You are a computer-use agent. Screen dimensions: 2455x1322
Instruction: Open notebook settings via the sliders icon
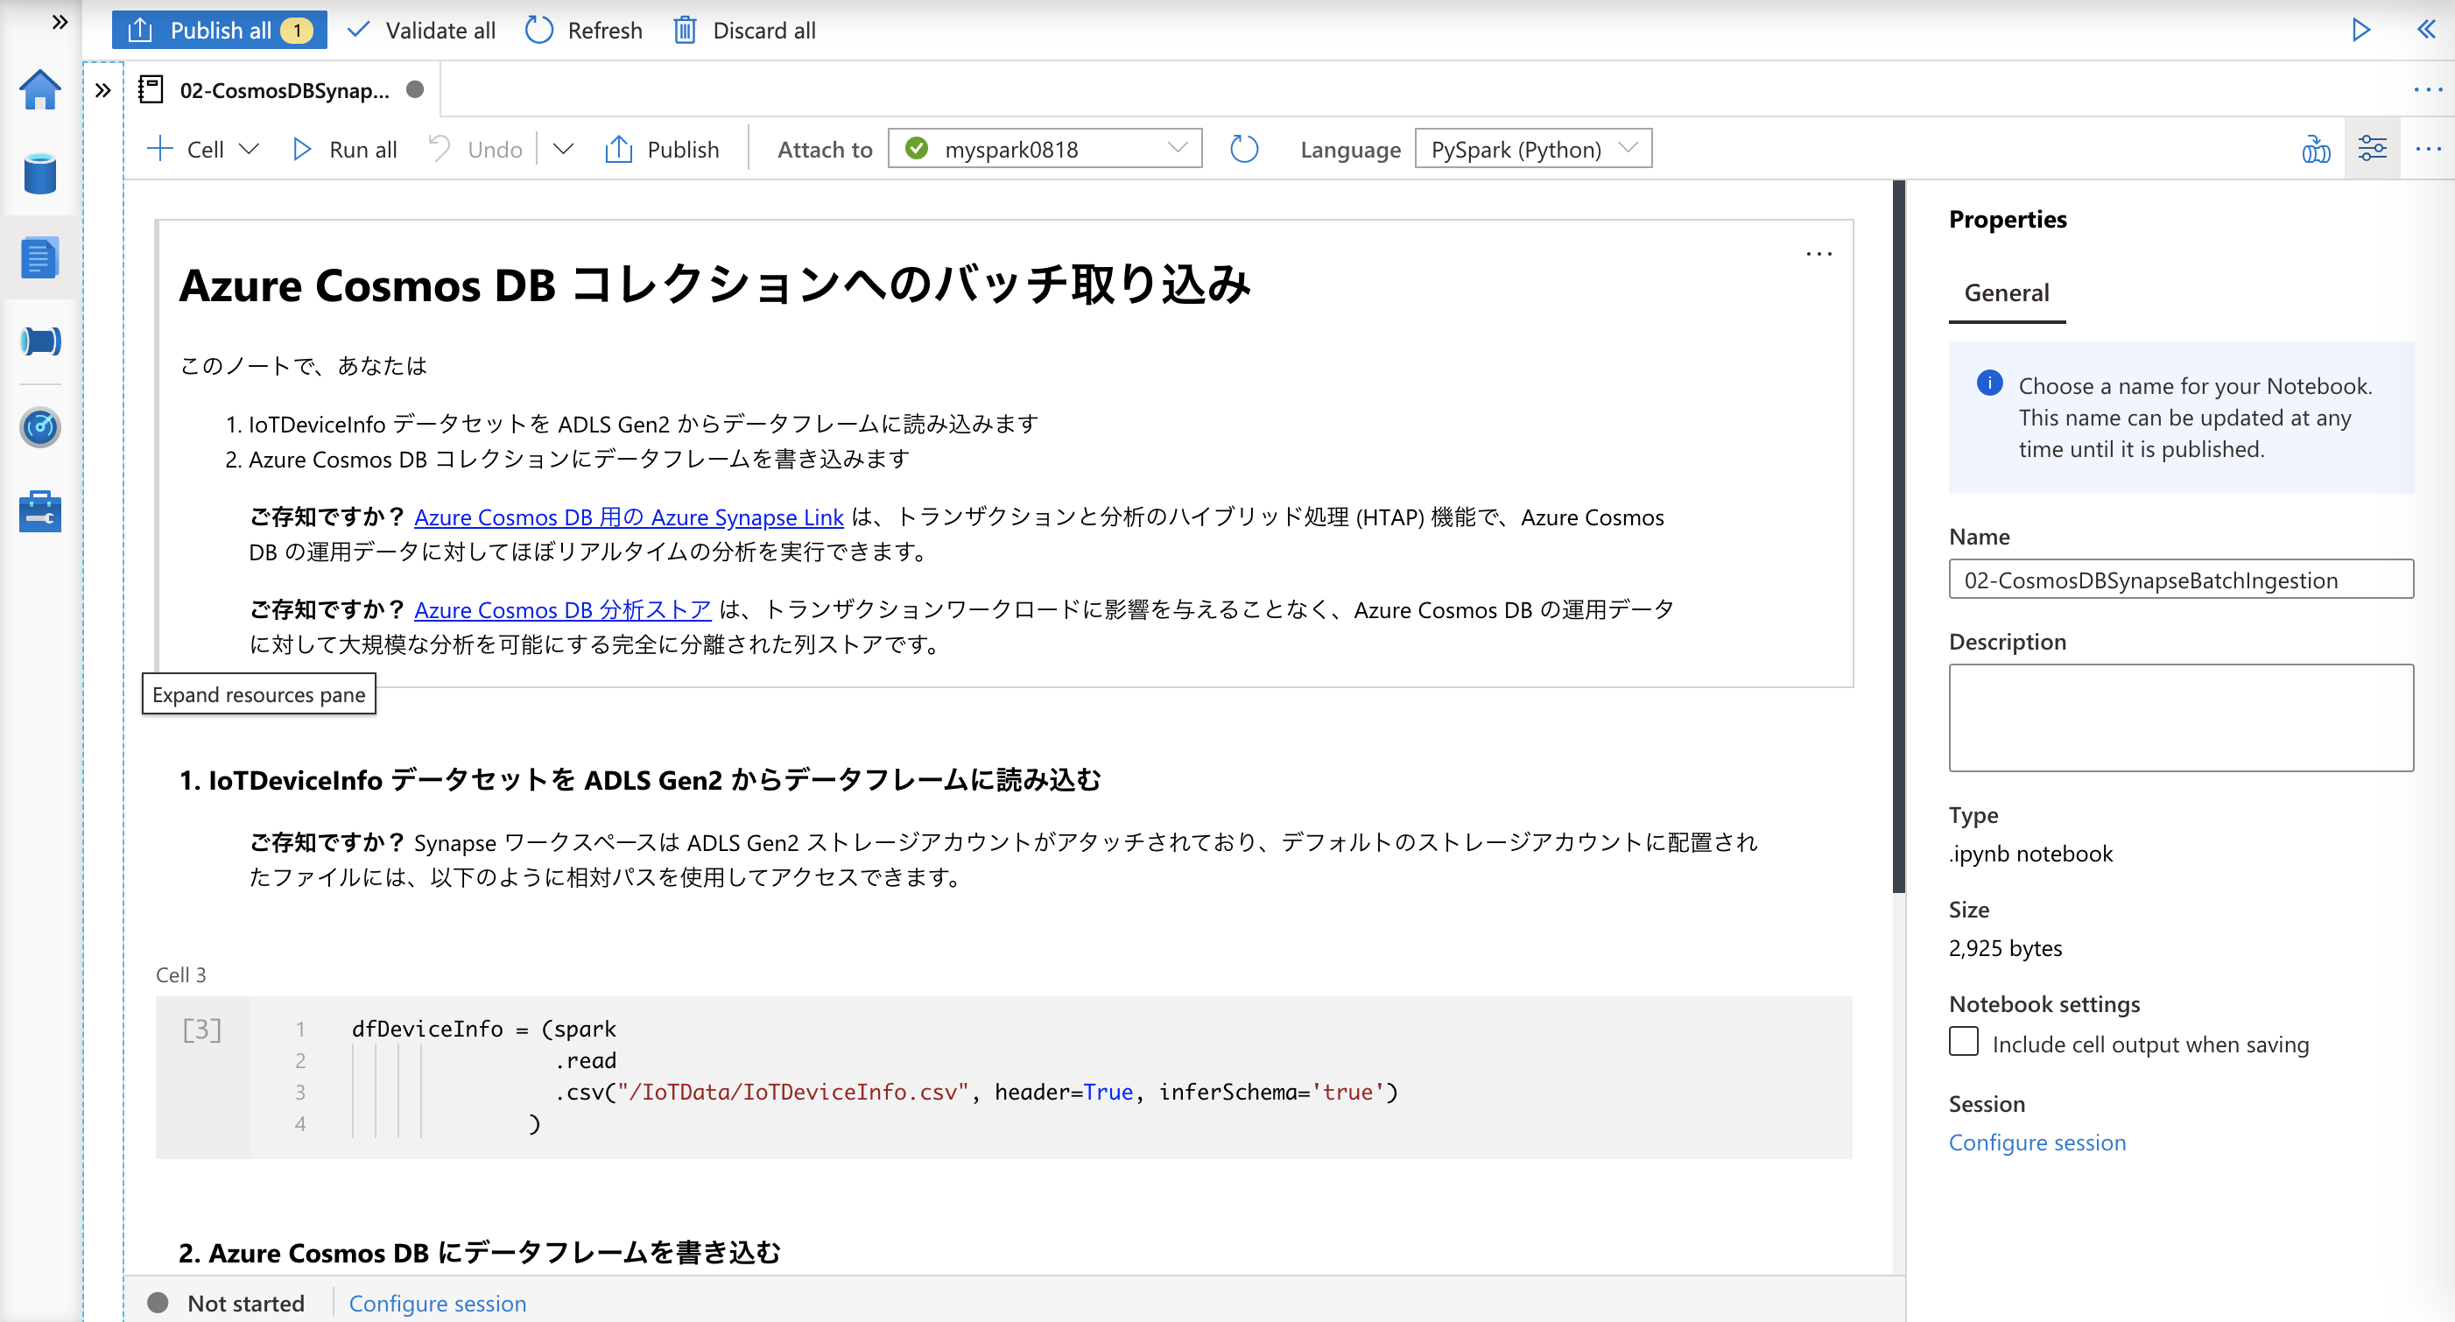pyautogui.click(x=2372, y=148)
